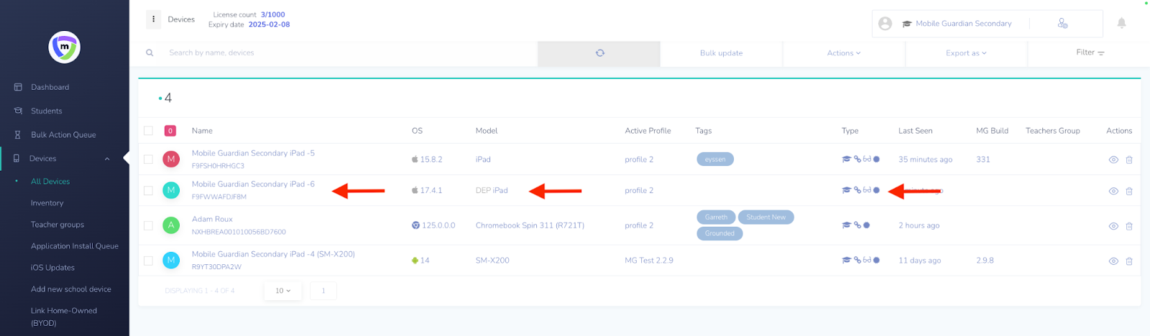Select All Devices in sidebar
Viewport: 1150px width, 336px height.
[50, 182]
